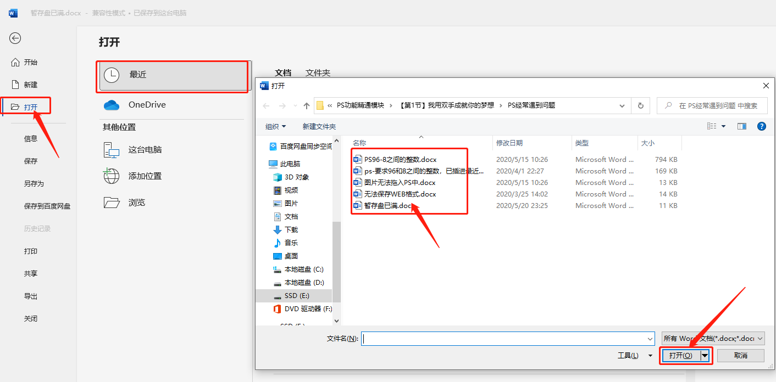Open the 信息 page
Image resolution: width=776 pixels, height=382 pixels.
point(31,139)
